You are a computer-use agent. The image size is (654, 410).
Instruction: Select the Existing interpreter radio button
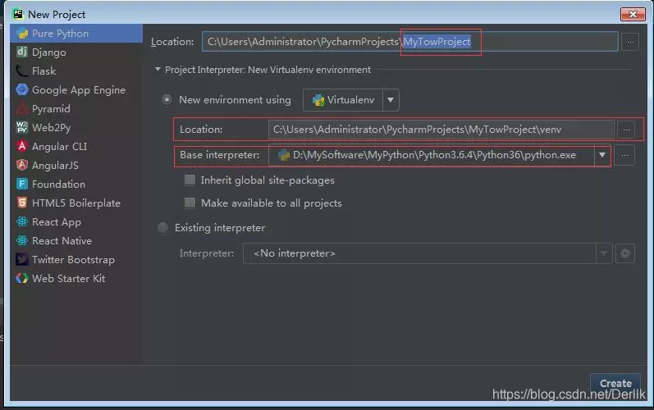pos(162,227)
